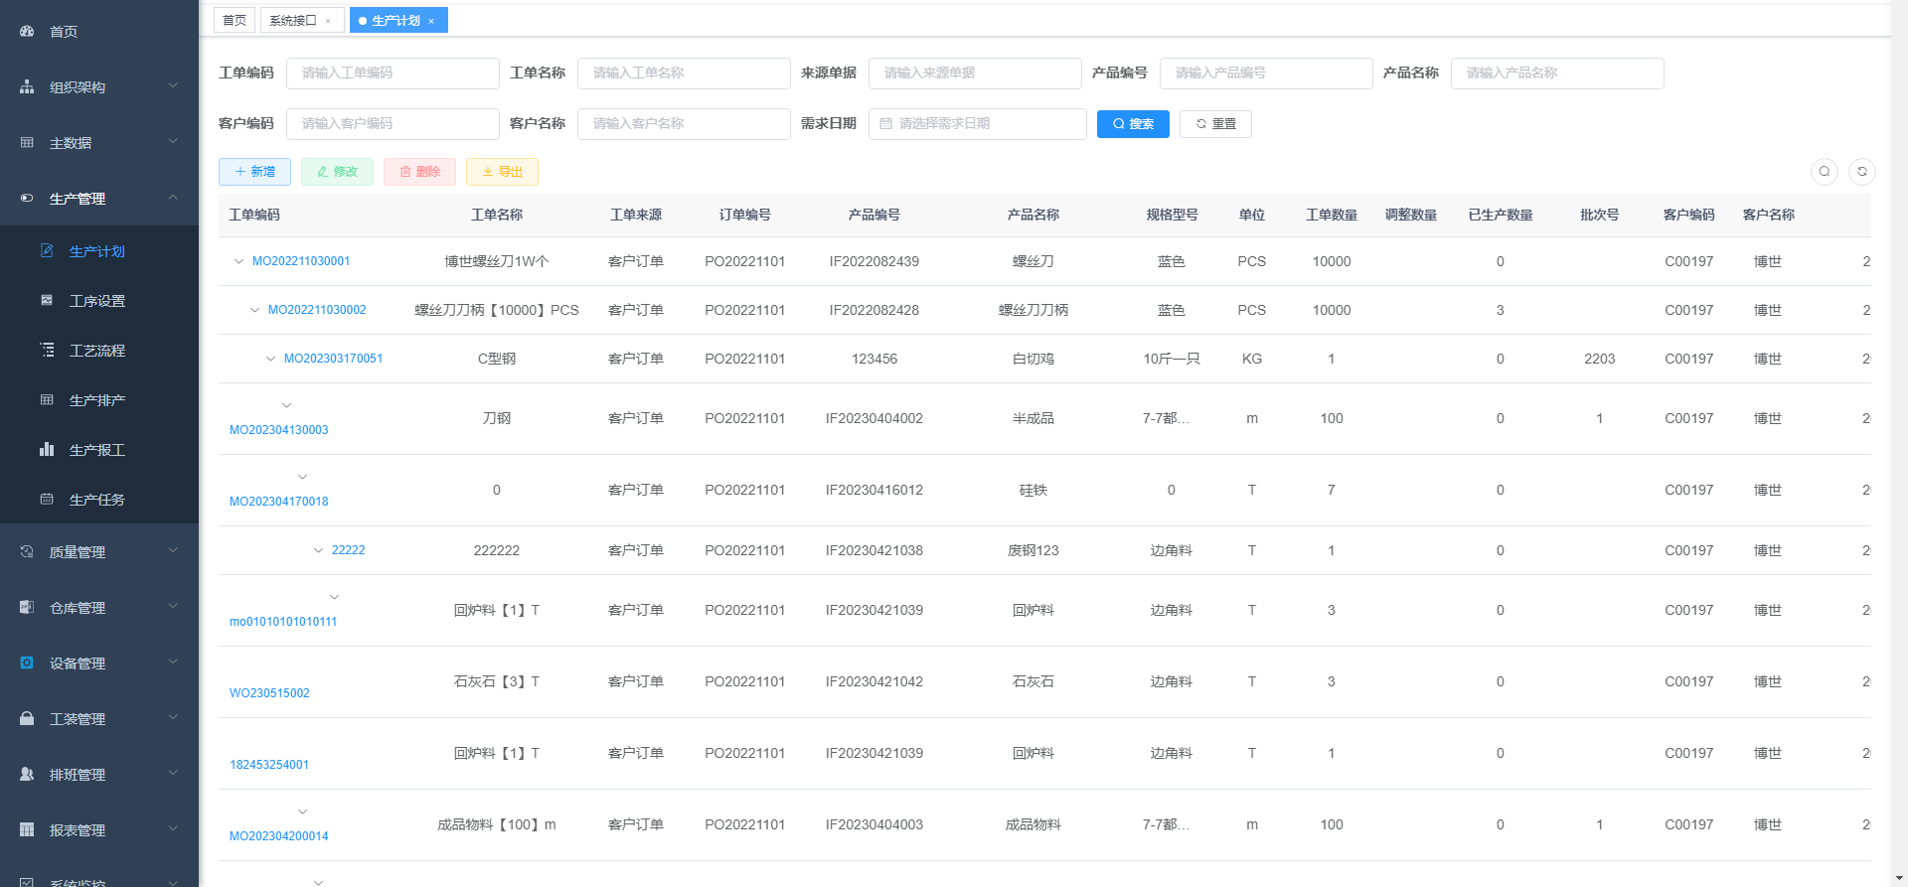Close the 系统接口 tab

pyautogui.click(x=328, y=21)
